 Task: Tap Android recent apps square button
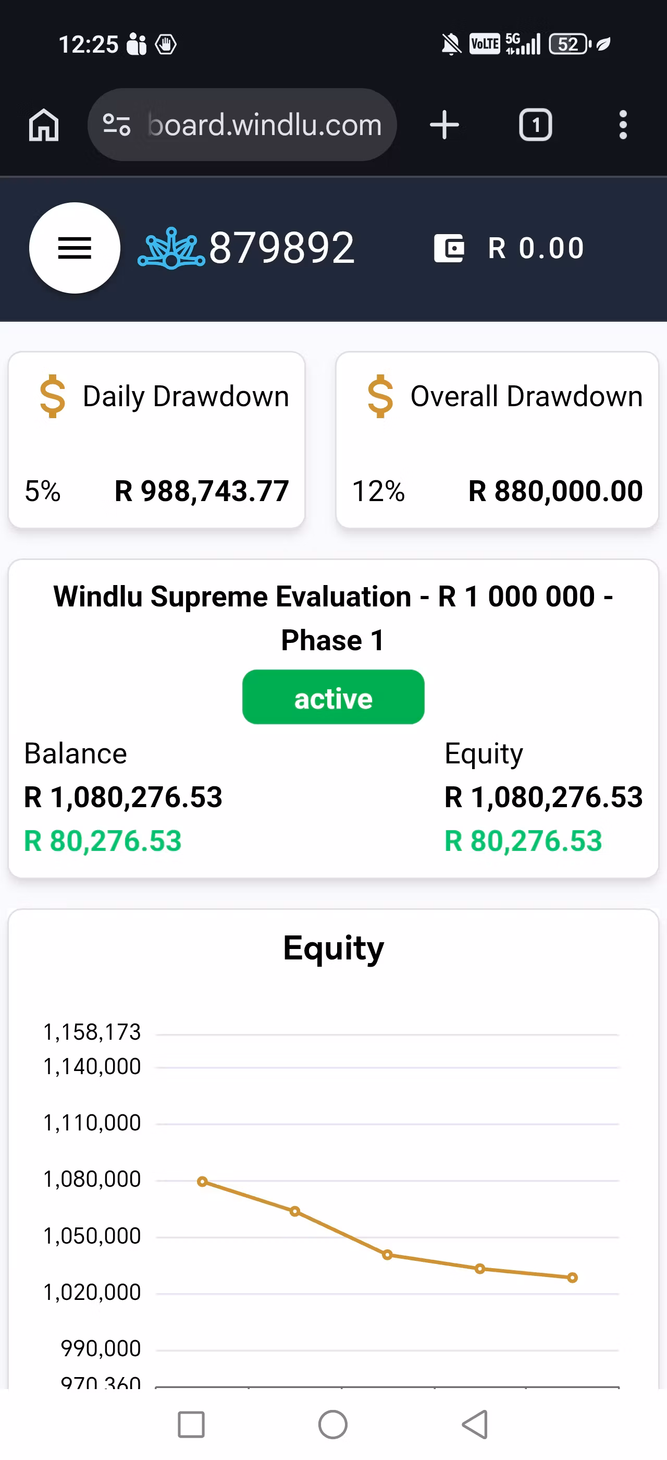coord(191,1425)
